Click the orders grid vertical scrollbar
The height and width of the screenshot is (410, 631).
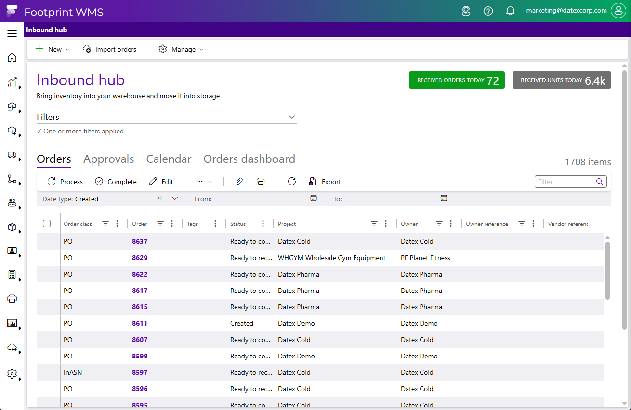[607, 270]
